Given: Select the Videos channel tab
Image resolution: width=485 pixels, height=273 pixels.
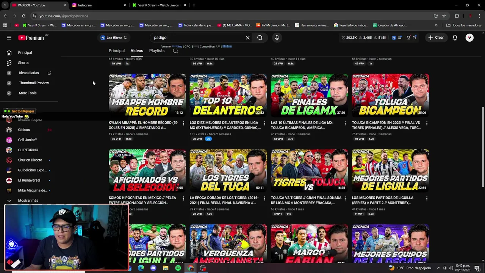Looking at the screenshot, I should (137, 51).
